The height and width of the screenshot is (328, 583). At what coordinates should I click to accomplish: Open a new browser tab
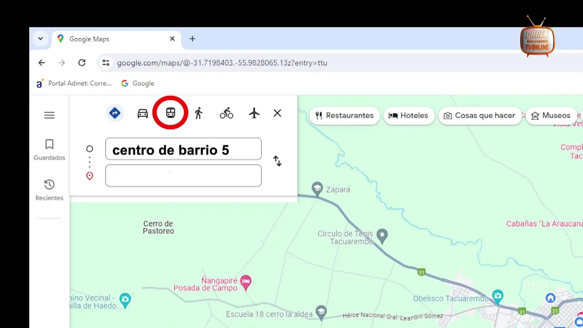pyautogui.click(x=192, y=39)
